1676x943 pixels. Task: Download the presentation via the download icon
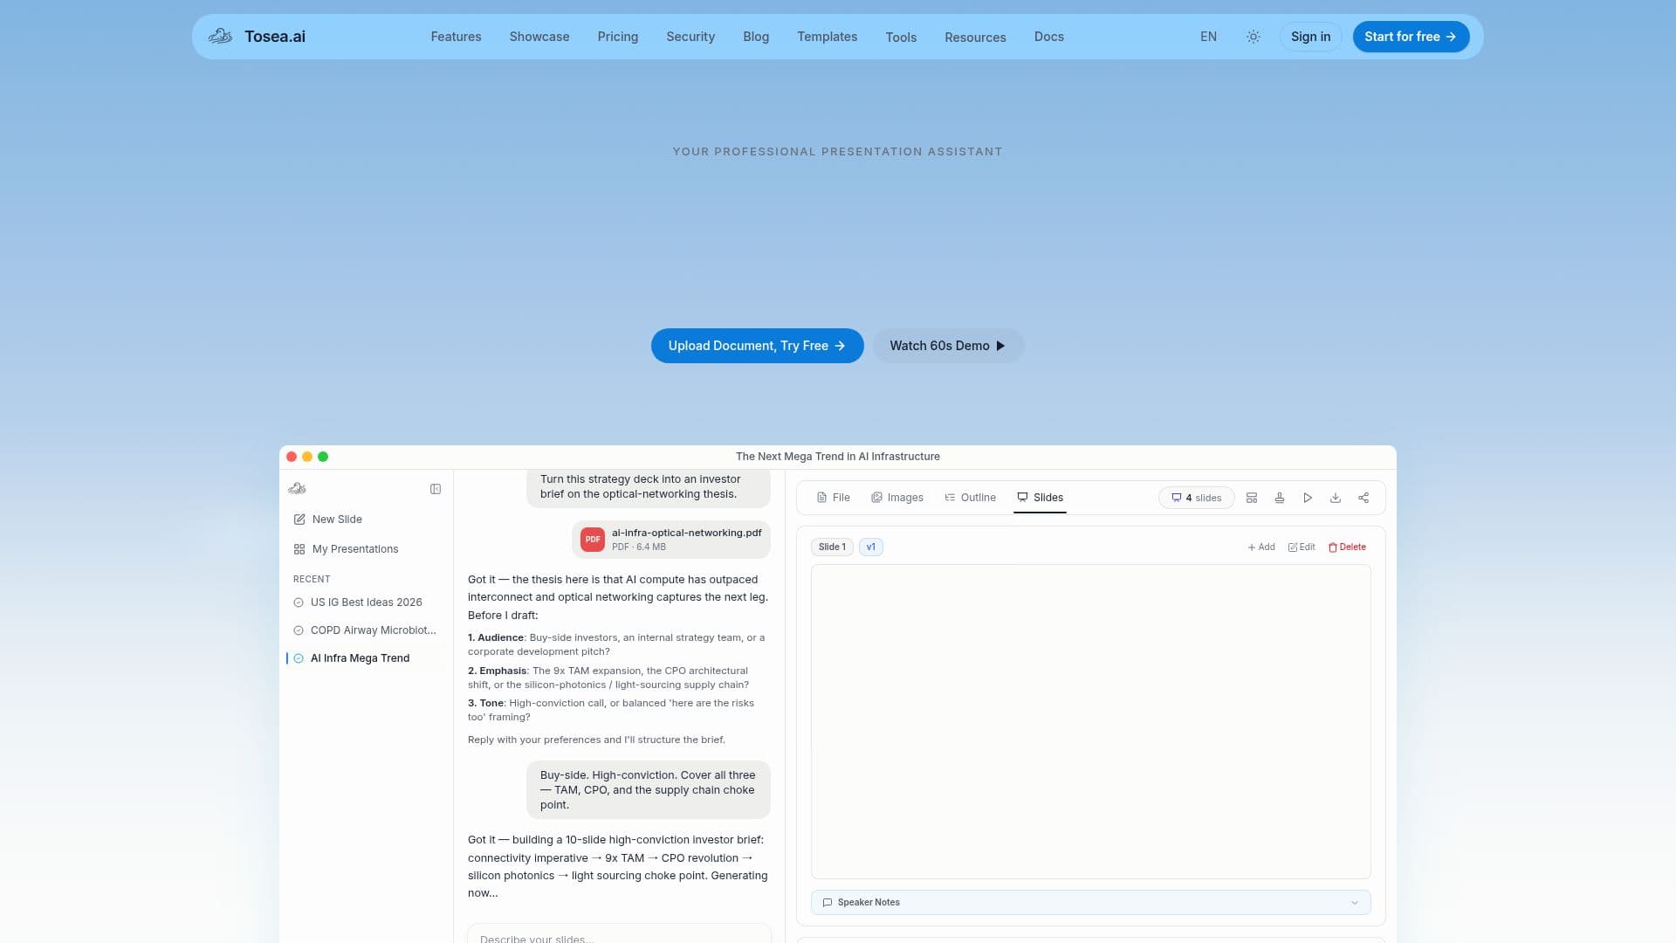(x=1335, y=498)
